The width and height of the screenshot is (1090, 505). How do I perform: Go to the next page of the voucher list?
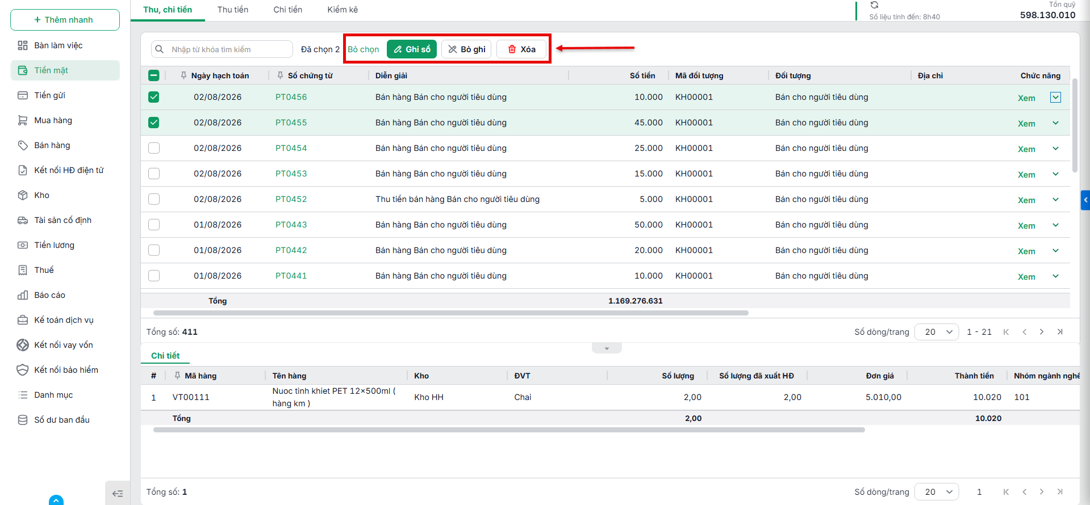[1042, 332]
